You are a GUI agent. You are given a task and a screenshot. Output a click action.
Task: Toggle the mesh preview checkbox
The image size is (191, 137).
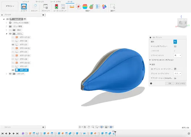(x=175, y=46)
